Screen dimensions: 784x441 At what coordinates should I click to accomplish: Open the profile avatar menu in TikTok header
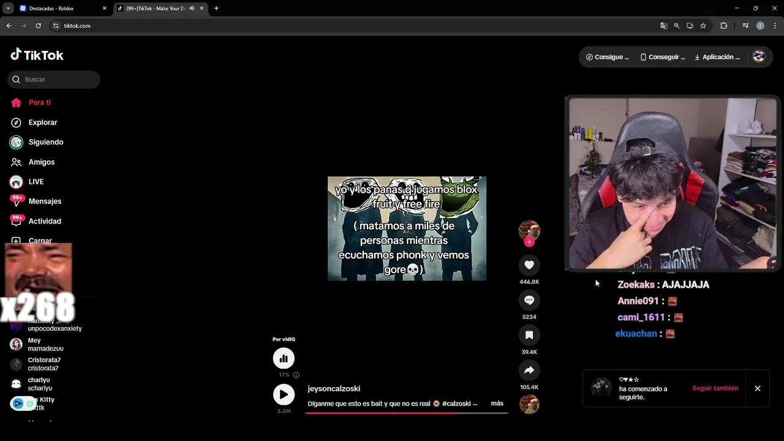759,56
